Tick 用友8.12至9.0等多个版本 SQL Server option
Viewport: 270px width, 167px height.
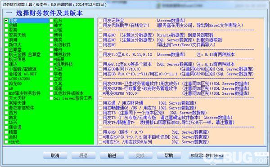click(x=100, y=64)
